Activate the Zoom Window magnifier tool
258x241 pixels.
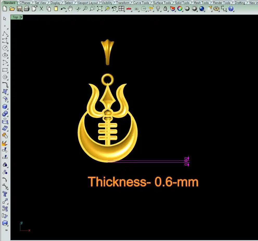coord(92,9)
